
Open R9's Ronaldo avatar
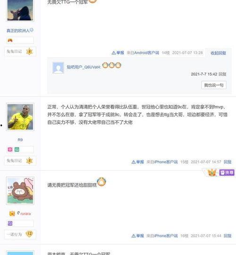tap(20, 117)
